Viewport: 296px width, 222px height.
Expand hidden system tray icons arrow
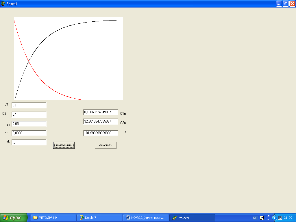(x=274, y=218)
